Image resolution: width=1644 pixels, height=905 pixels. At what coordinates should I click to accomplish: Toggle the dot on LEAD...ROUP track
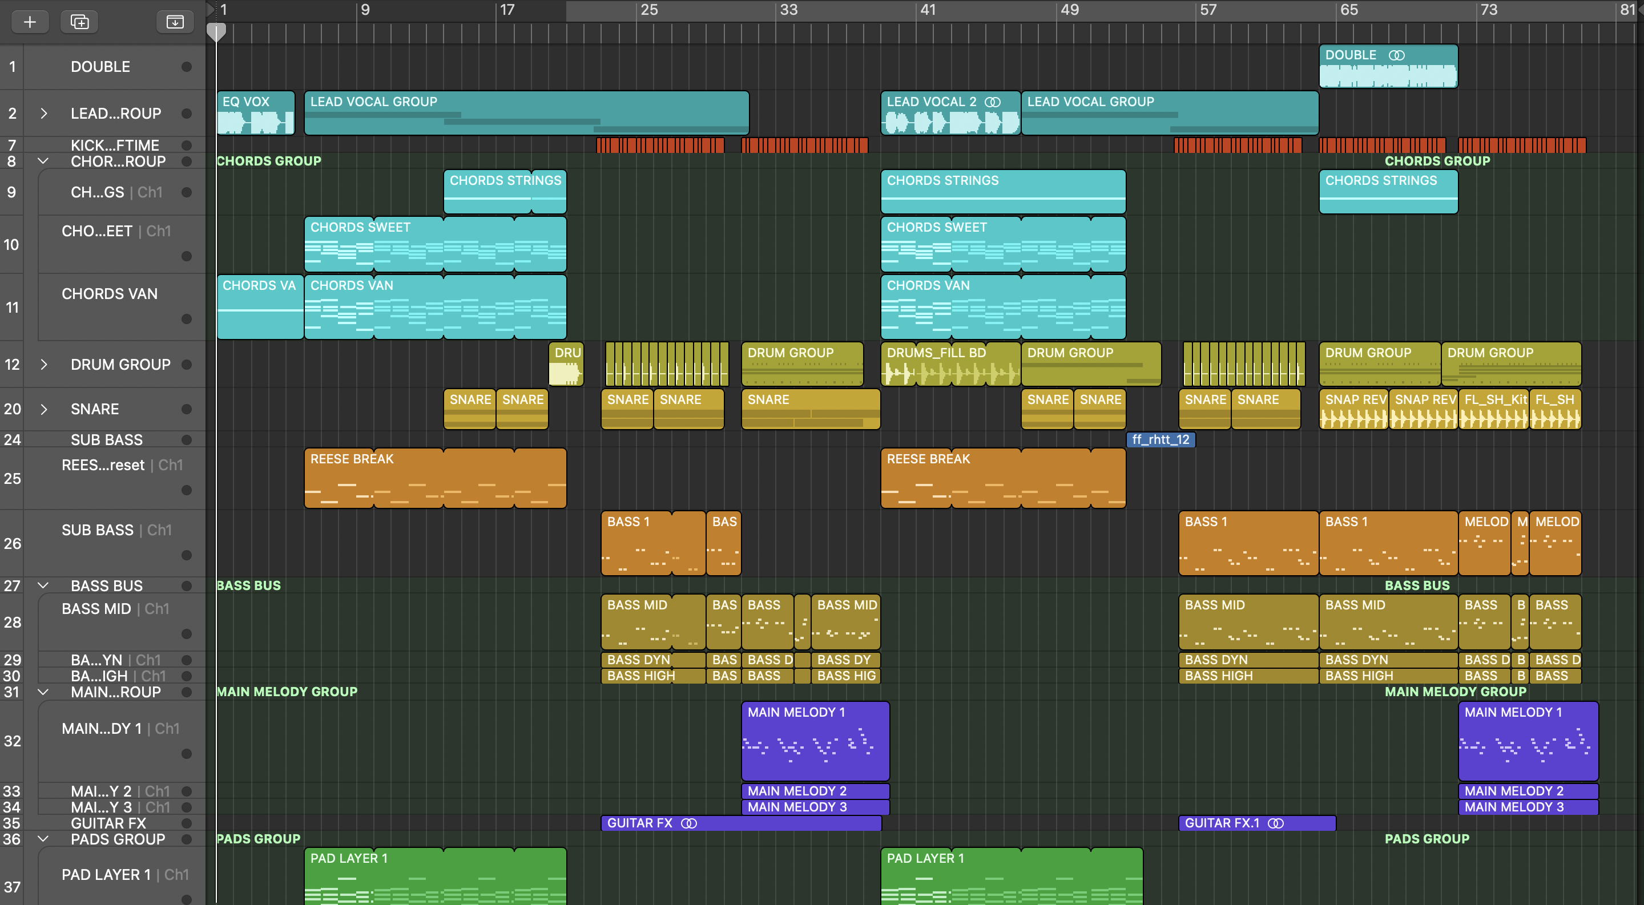(x=186, y=114)
